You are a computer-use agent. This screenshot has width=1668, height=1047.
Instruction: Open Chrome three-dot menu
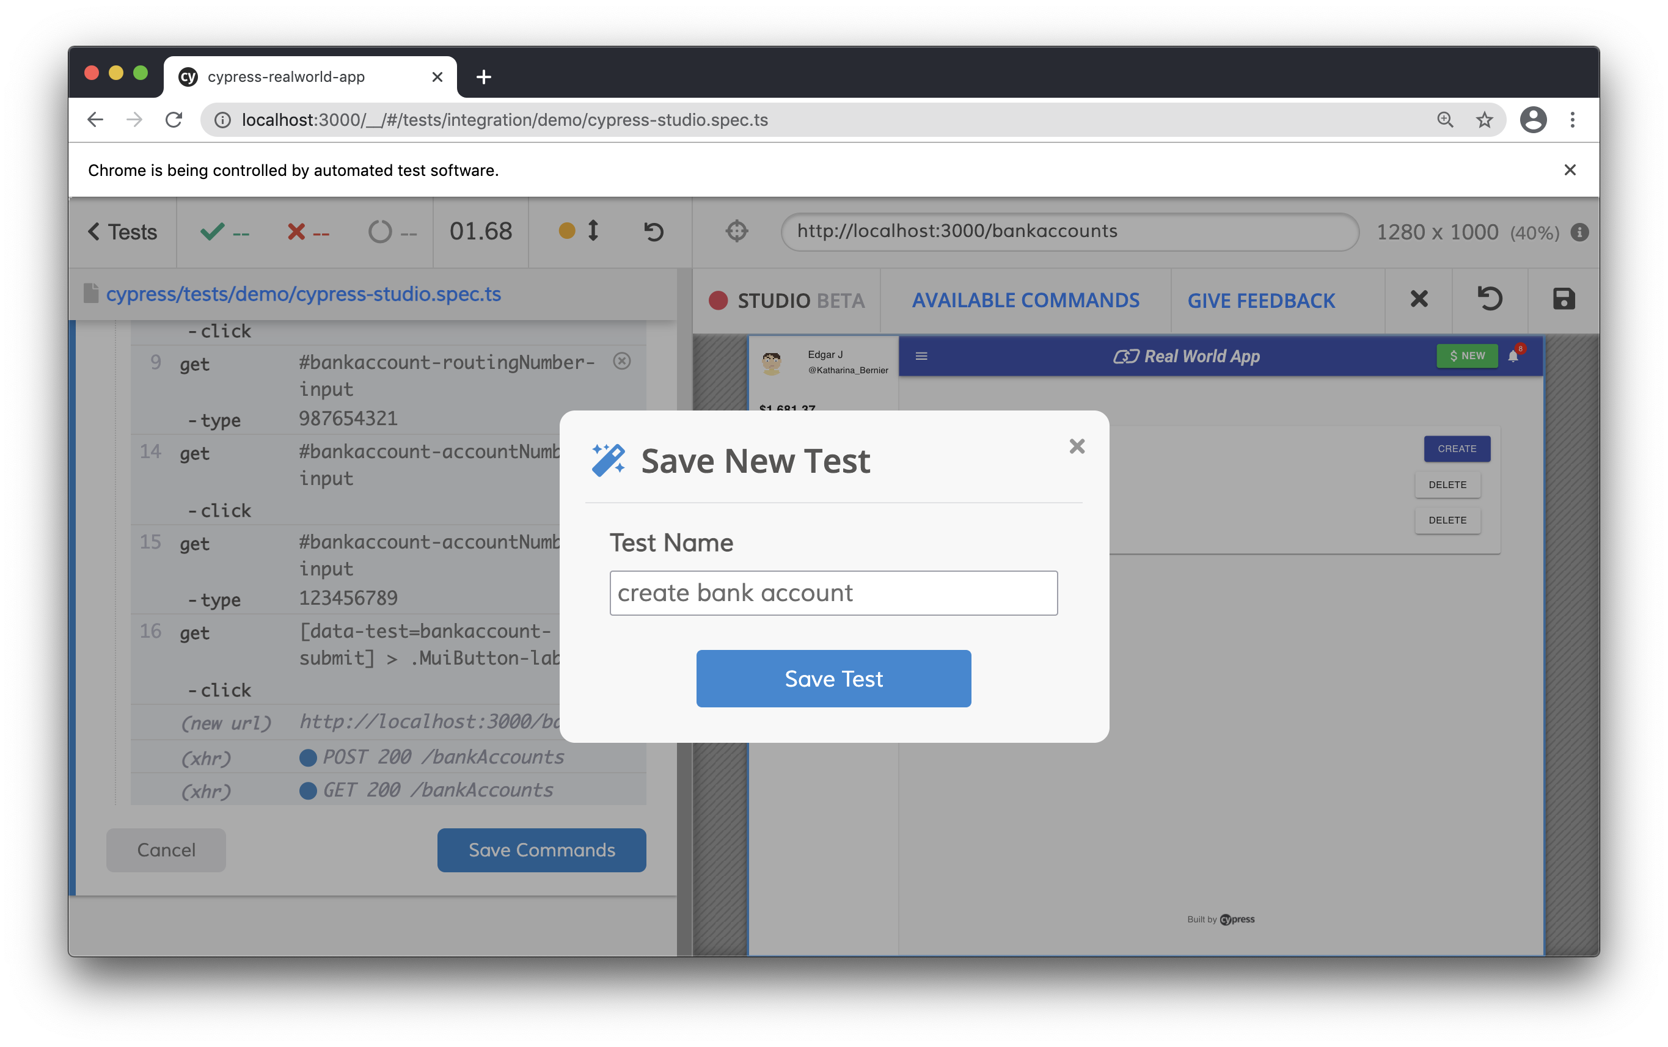pyautogui.click(x=1573, y=120)
